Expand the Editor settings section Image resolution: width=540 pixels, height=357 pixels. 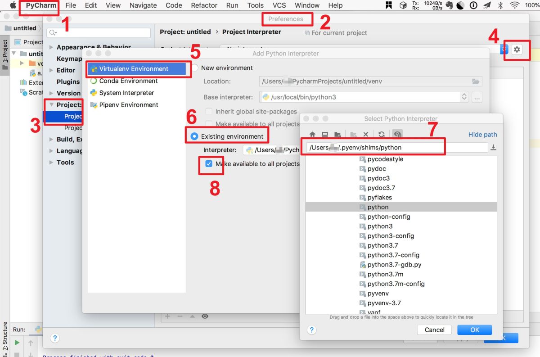point(51,70)
